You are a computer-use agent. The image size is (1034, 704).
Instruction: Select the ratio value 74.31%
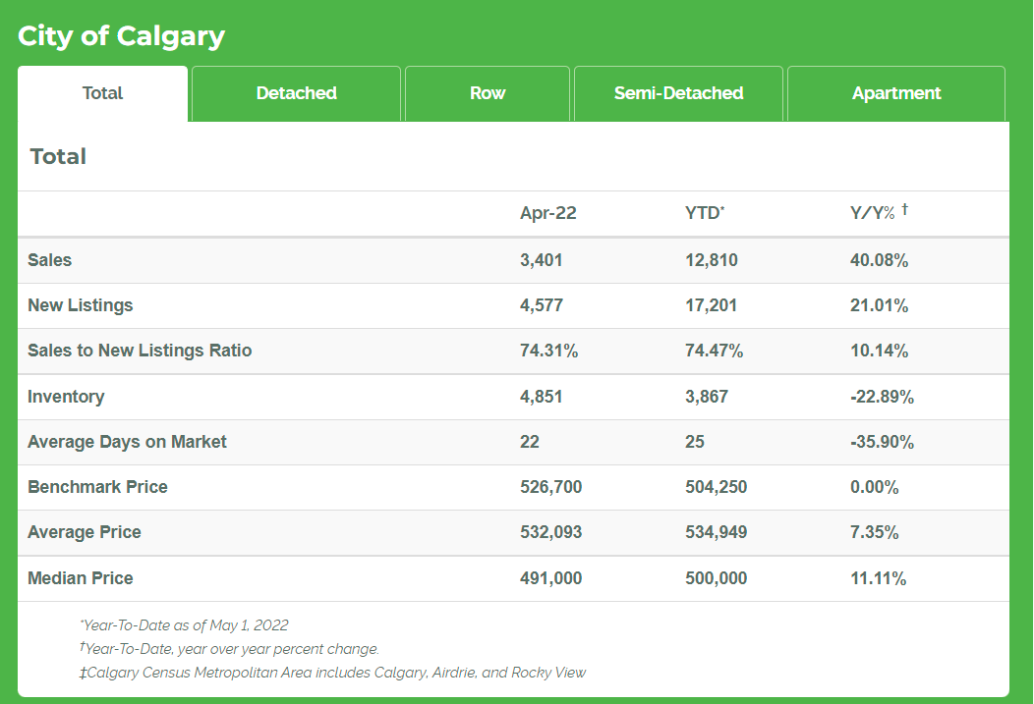[x=548, y=351]
